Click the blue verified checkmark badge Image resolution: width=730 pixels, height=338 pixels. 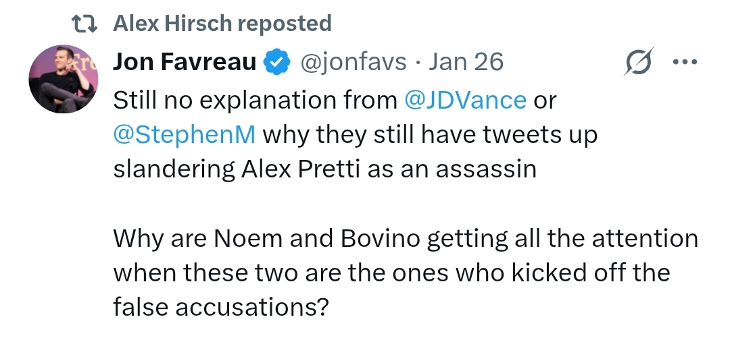pyautogui.click(x=278, y=62)
